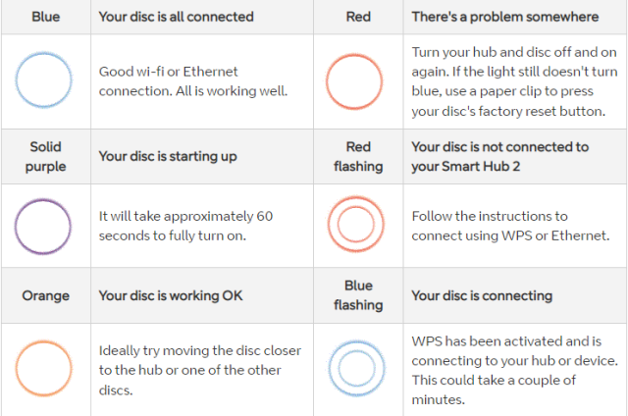This screenshot has width=628, height=416.
Task: Click the 'Red' status label cell
Action: coord(358,17)
